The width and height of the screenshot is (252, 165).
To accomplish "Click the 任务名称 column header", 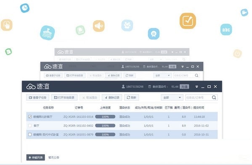I will tap(48, 107).
